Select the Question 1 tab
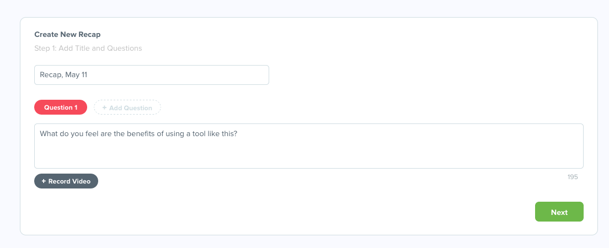Screen dimensions: 609x248 tap(61, 107)
